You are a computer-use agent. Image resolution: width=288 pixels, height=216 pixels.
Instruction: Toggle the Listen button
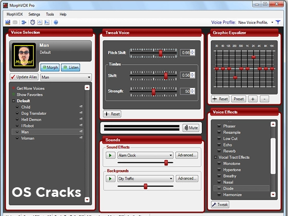(x=71, y=68)
